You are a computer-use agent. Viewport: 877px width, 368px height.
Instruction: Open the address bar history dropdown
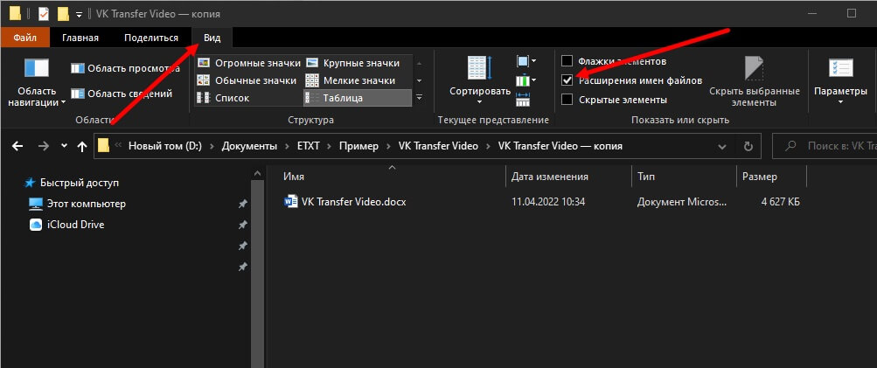point(720,146)
